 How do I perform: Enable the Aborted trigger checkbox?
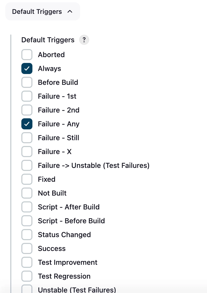tap(27, 55)
